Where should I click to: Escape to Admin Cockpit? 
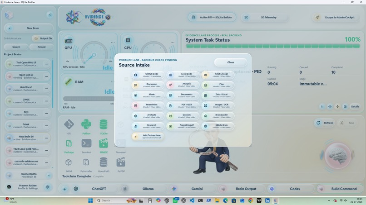point(336,17)
